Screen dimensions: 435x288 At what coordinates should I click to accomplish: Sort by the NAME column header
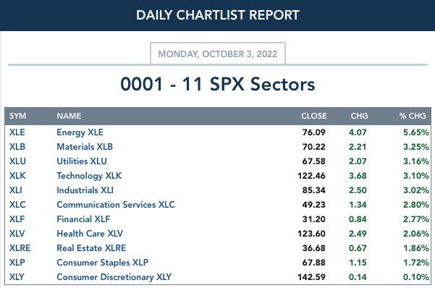[69, 116]
